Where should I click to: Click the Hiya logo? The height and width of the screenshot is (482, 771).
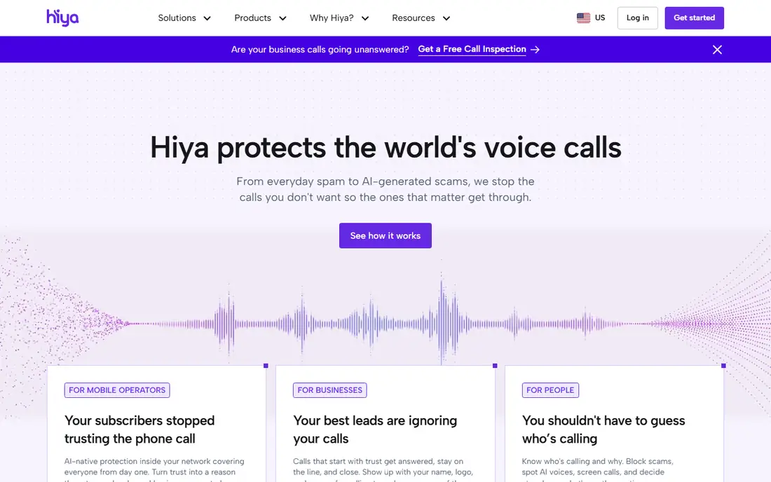click(62, 18)
